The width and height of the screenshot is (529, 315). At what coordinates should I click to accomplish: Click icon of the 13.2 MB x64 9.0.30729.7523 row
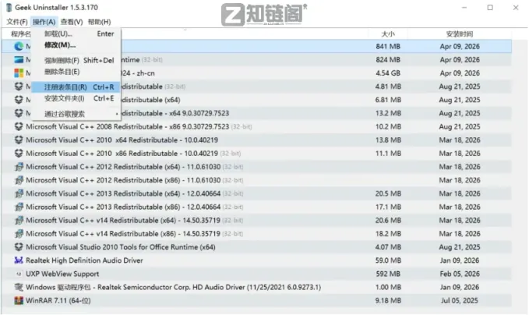pos(19,113)
